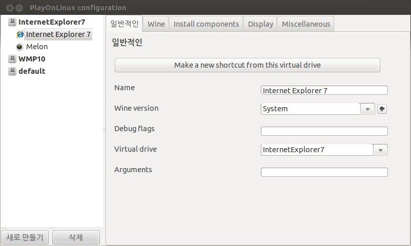
Task: Click the Virtual drive label
Action: (135, 149)
